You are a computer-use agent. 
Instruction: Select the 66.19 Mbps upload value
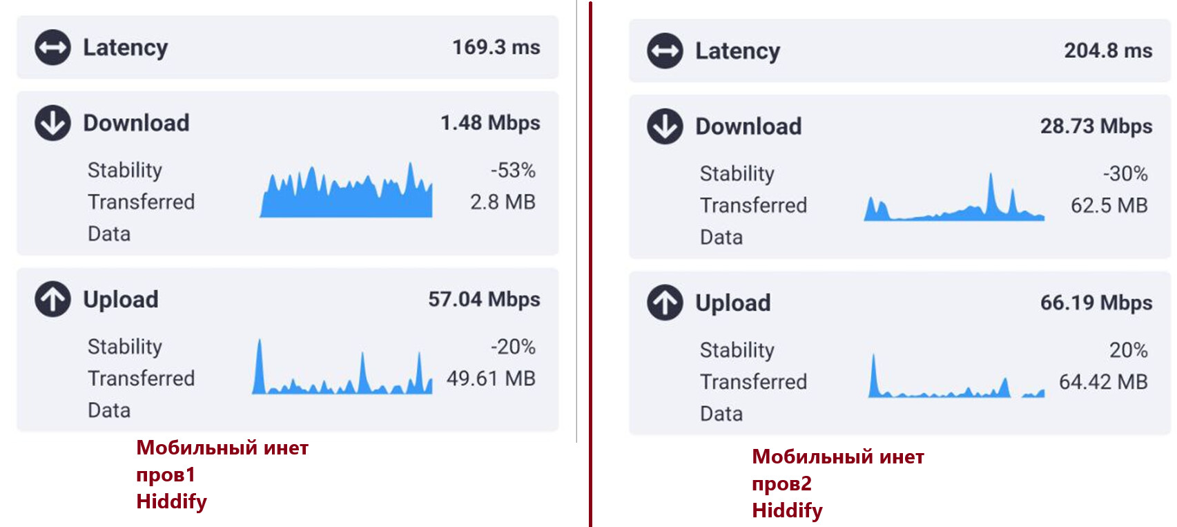point(1096,303)
